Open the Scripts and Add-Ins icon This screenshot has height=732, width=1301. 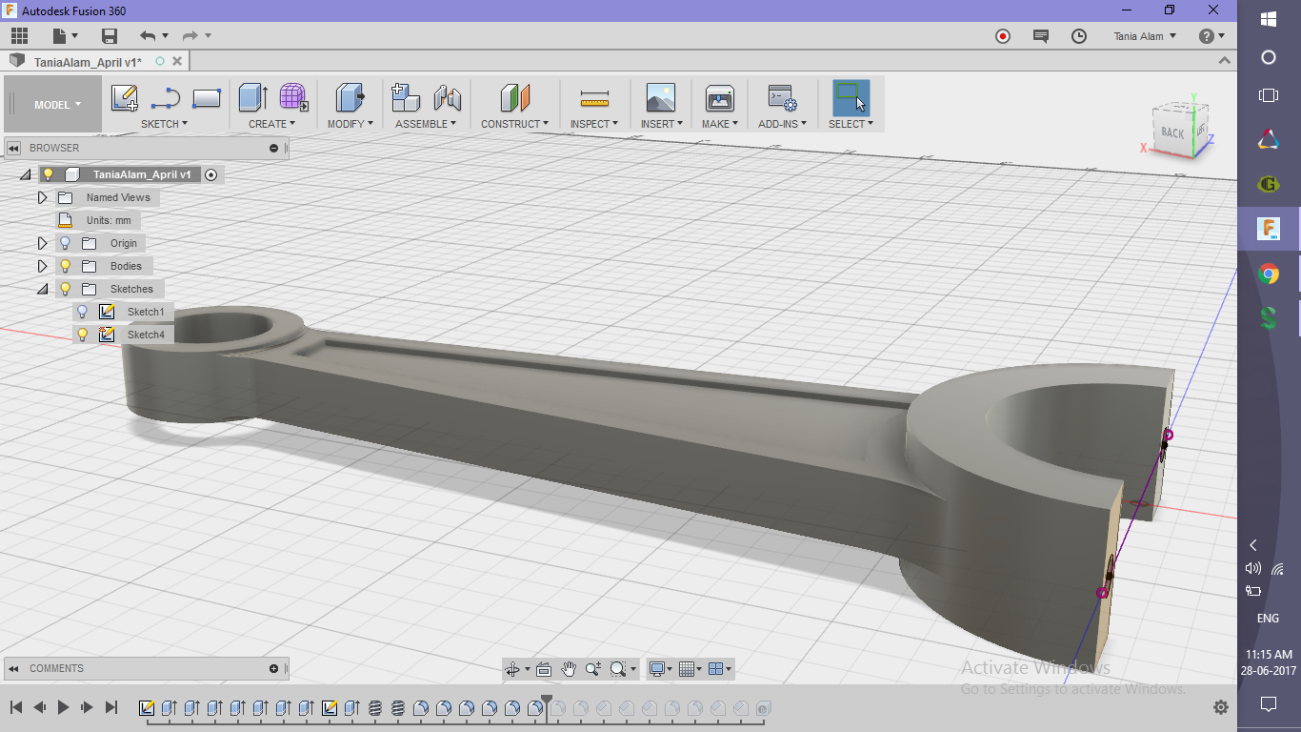tap(782, 98)
